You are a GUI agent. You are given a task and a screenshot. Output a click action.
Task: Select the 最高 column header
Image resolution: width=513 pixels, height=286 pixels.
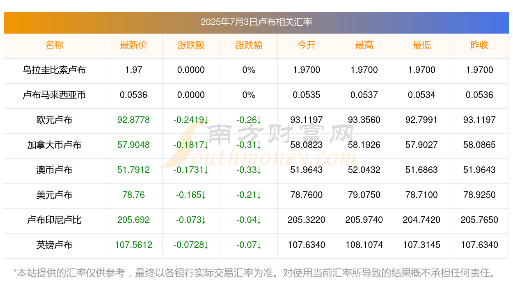[364, 45]
